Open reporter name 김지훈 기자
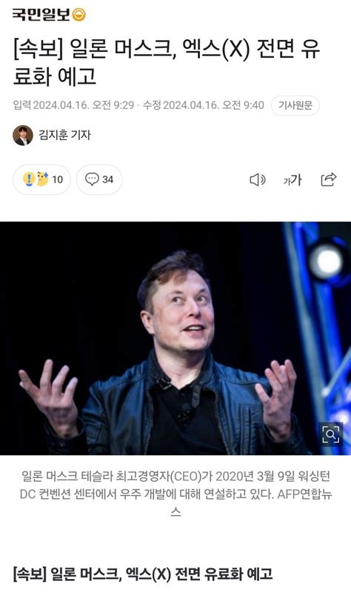This screenshot has height=610, width=351. [64, 135]
